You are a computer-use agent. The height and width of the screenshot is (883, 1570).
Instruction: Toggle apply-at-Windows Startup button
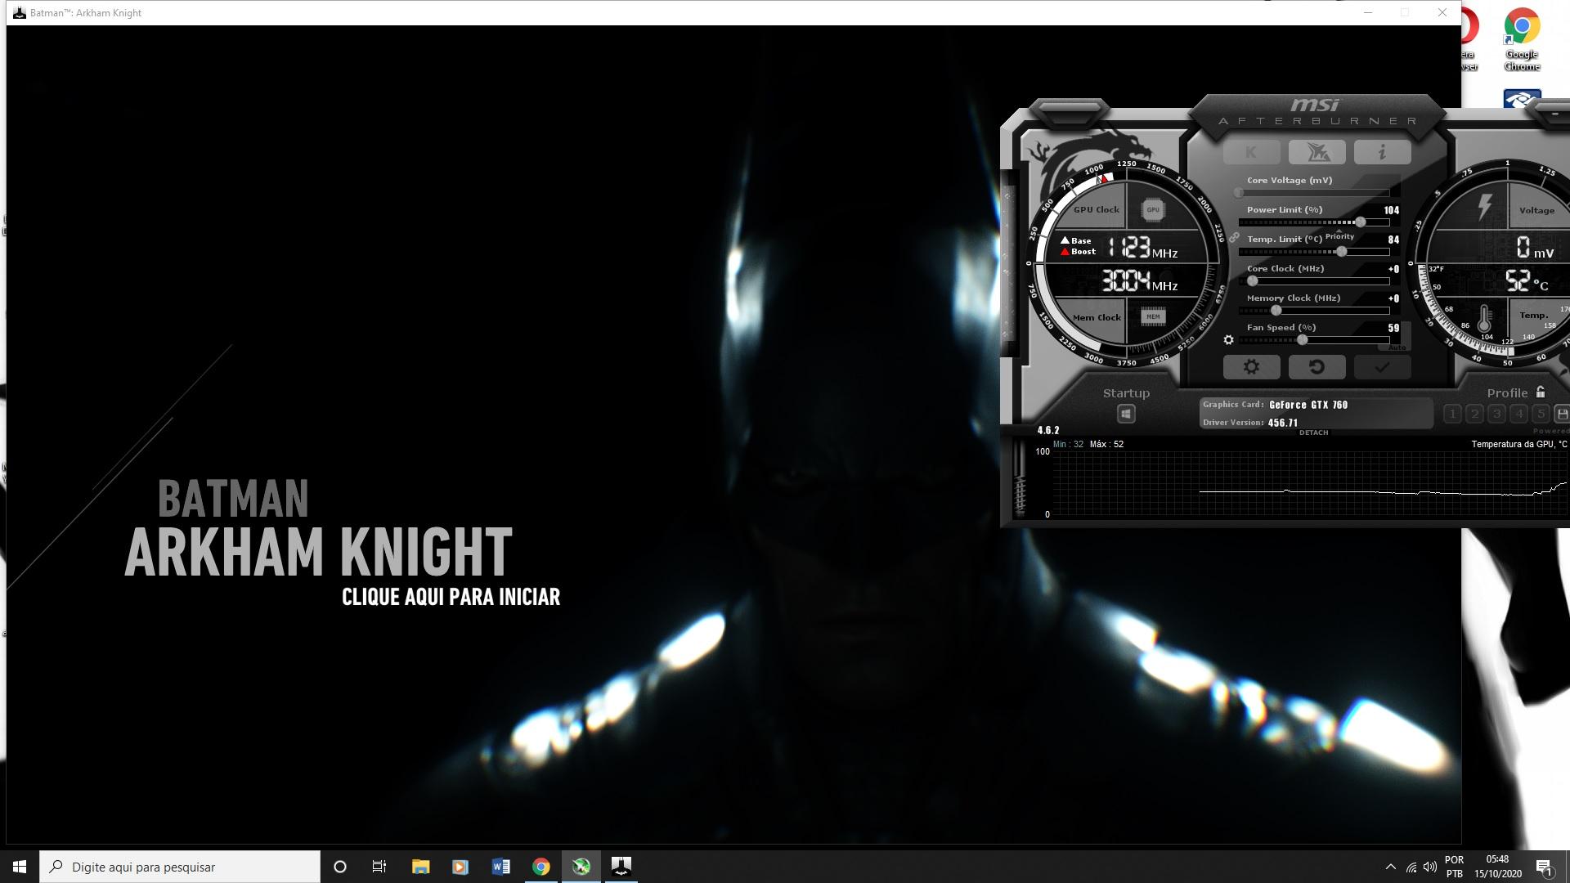pos(1126,415)
